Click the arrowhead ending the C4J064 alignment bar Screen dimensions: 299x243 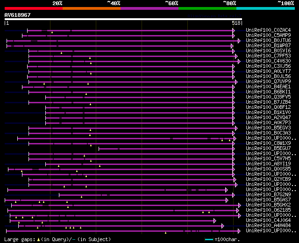click(215, 221)
